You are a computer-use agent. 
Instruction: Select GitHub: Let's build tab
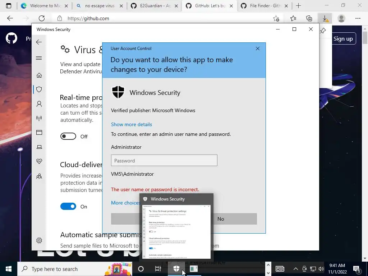tap(210, 6)
